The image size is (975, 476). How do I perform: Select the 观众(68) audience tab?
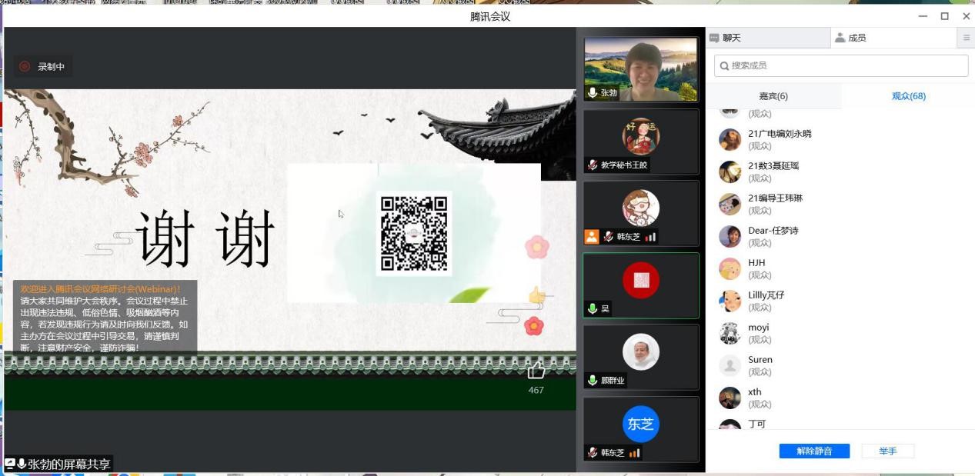click(x=908, y=96)
